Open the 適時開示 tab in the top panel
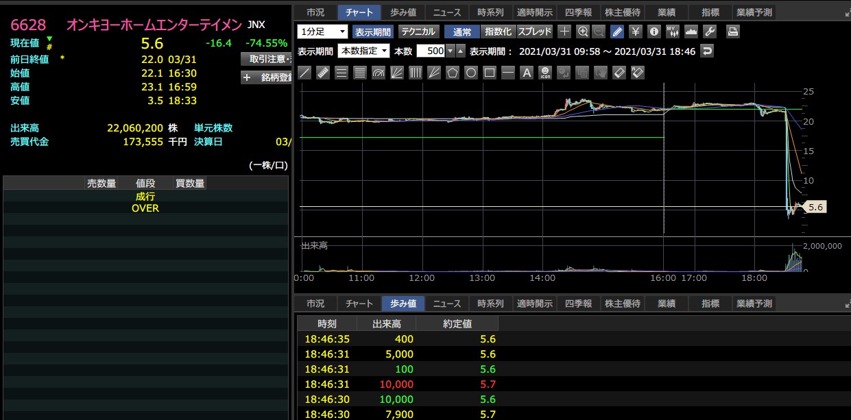This screenshot has height=420, width=851. (x=535, y=12)
